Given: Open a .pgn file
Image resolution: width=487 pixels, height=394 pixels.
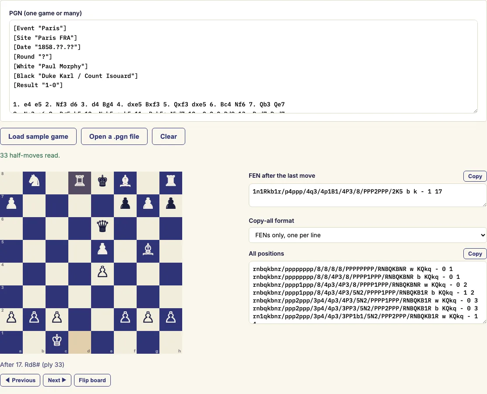Looking at the screenshot, I should tap(114, 136).
